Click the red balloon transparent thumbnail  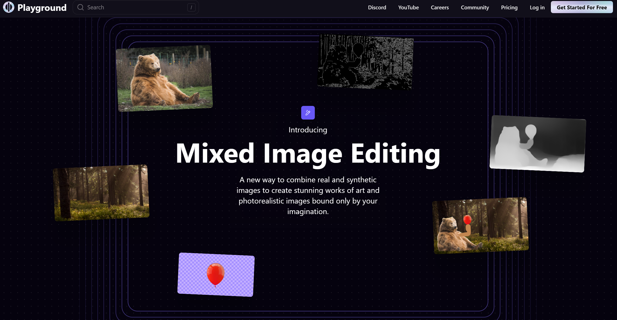216,275
